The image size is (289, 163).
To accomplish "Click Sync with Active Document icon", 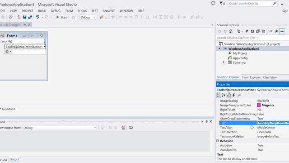I will pos(247,31).
